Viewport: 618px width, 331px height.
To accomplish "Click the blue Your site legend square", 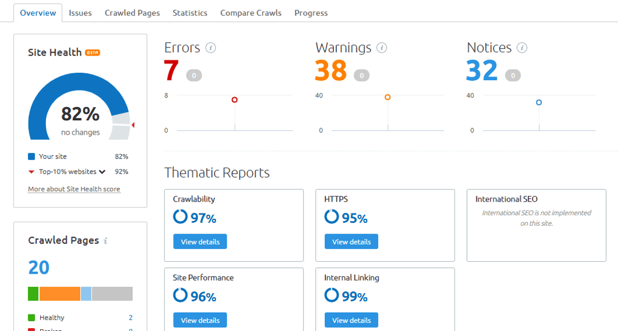I will click(x=32, y=156).
